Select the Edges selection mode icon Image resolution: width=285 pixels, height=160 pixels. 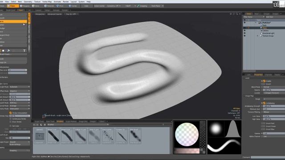[8, 6]
